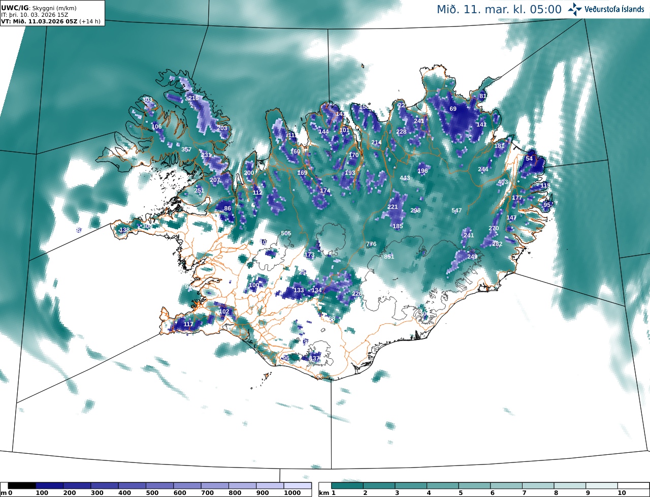Click the Veðurstofa Íslands name text
650x497 pixels.
pyautogui.click(x=614, y=9)
